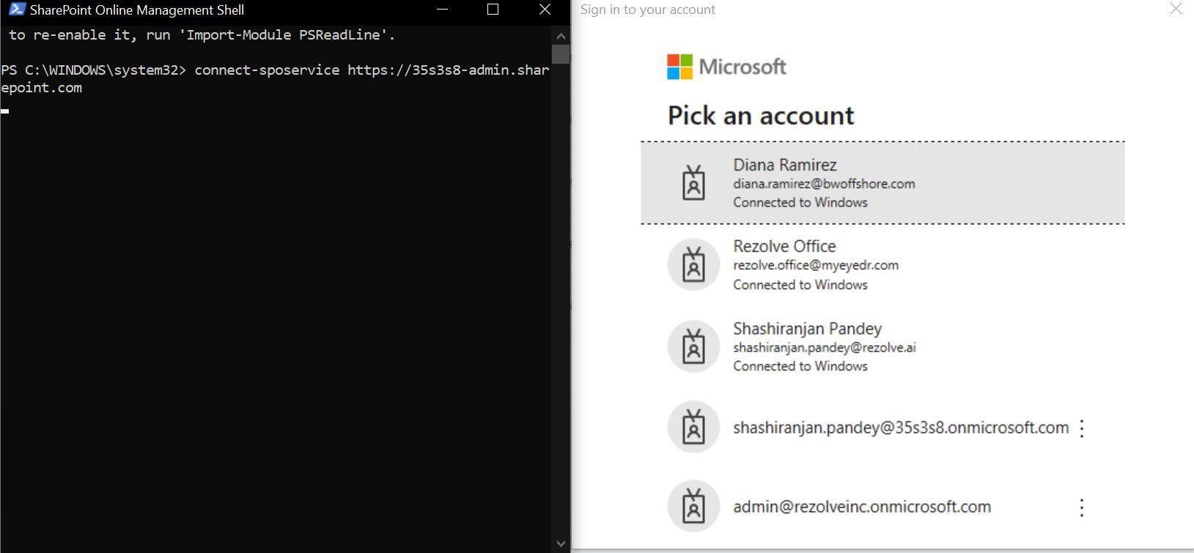The image size is (1194, 553).
Task: Click Diana Ramirez's badge avatar icon
Action: pos(693,182)
